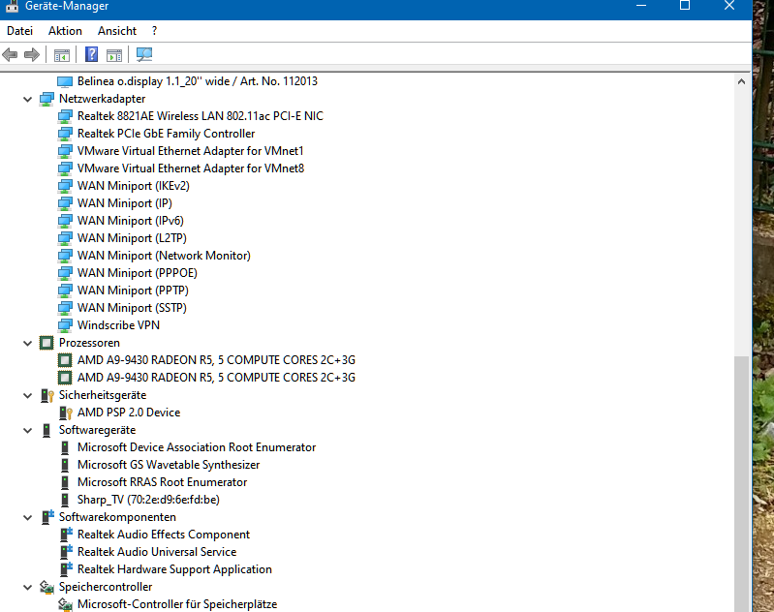Select WAN Miniport (L2TP)
Image resolution: width=774 pixels, height=612 pixels.
click(132, 238)
